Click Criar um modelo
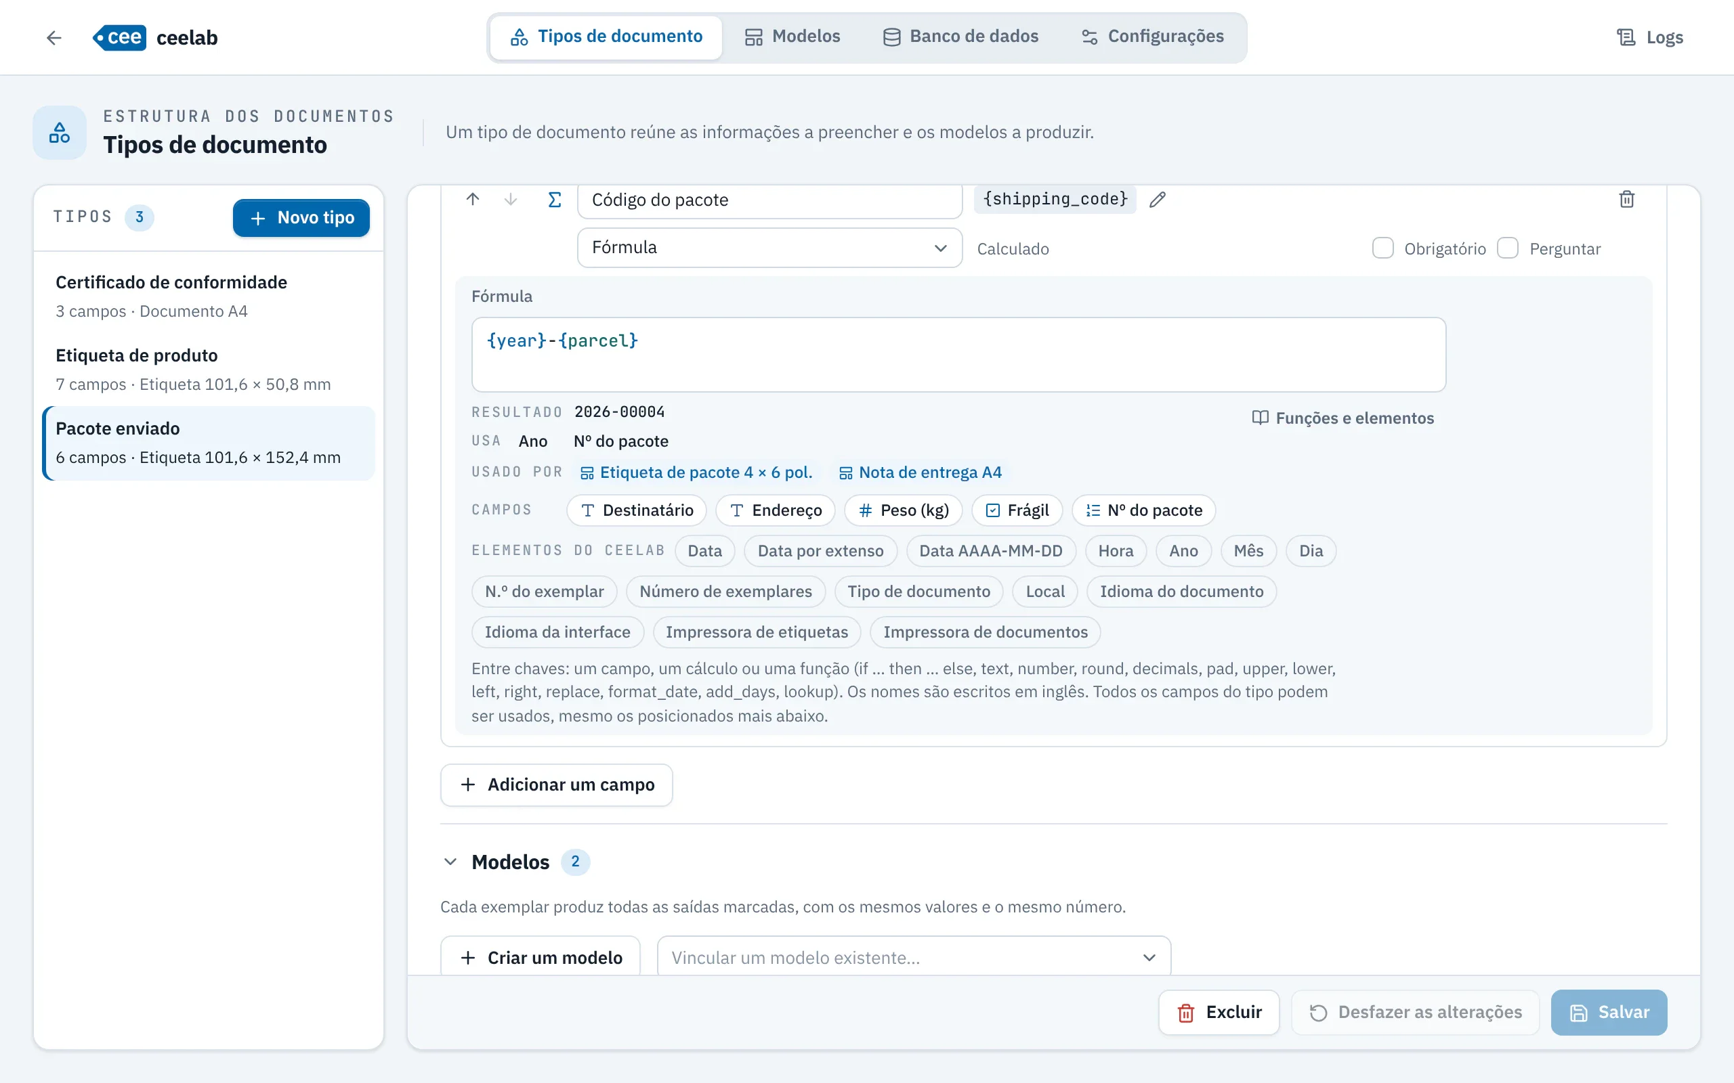 (541, 957)
